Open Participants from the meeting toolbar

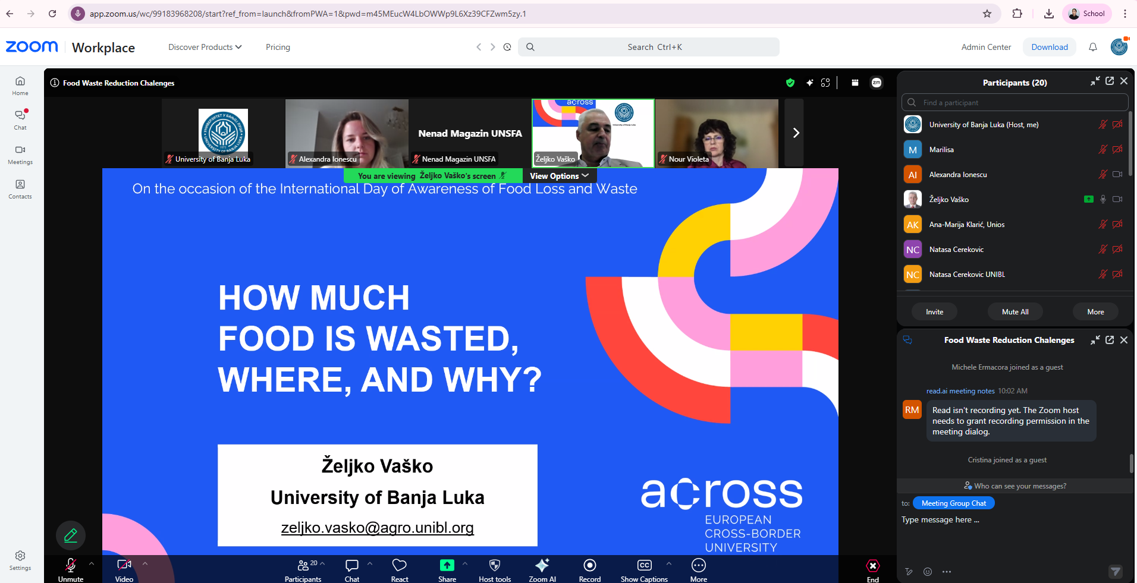pos(303,569)
